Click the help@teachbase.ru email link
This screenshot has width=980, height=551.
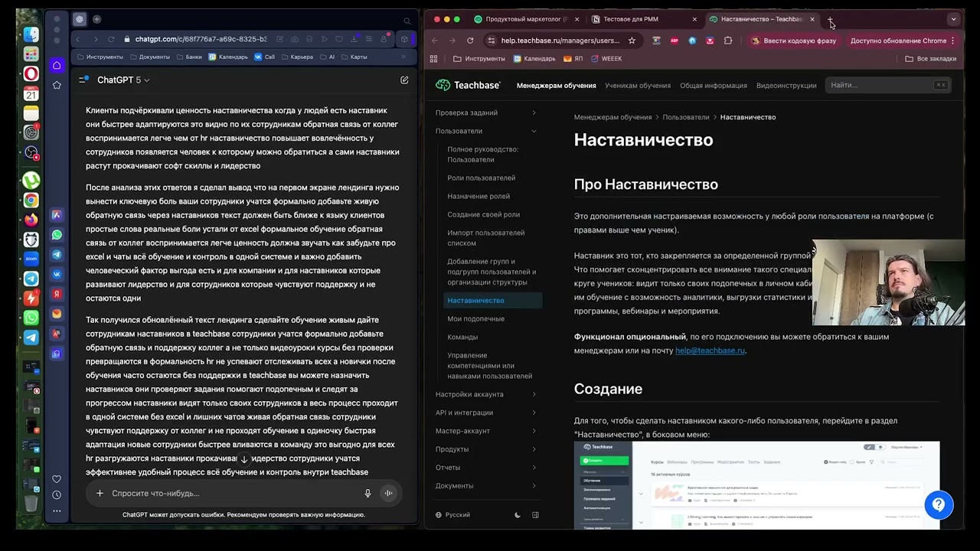[710, 350]
